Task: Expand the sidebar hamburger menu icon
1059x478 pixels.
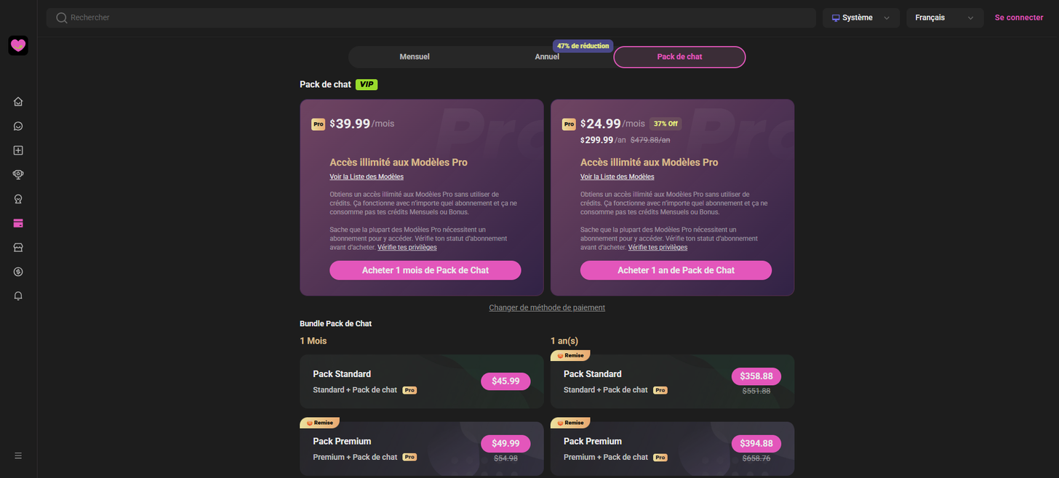Action: (18, 455)
